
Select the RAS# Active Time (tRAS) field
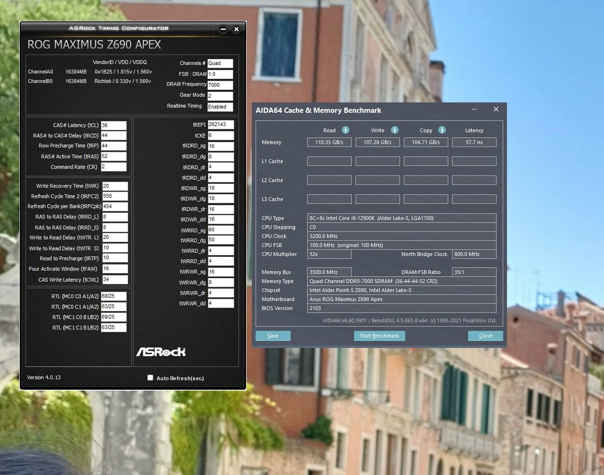pos(114,156)
